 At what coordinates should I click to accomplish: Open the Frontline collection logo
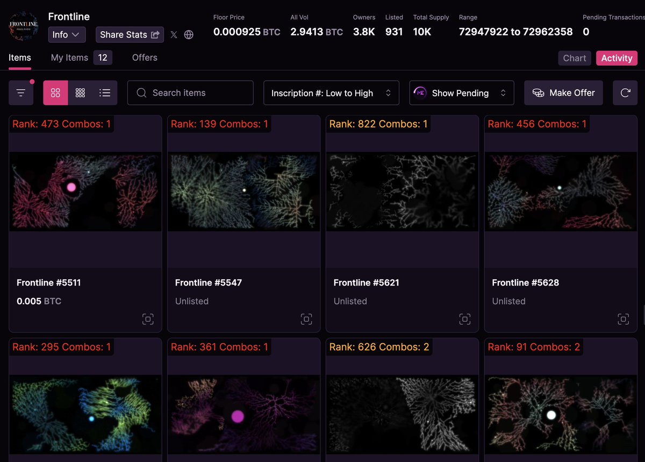tap(23, 26)
